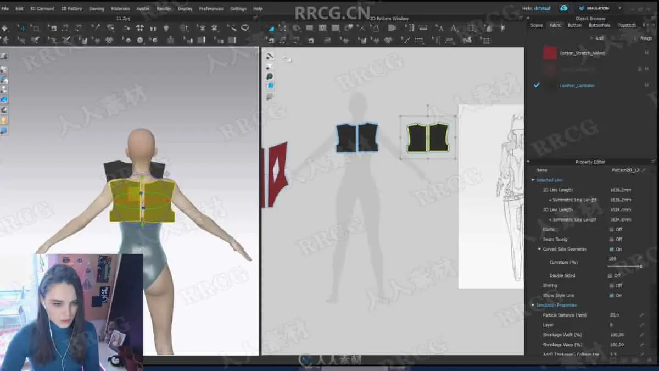This screenshot has height=371, width=659.
Task: Enable the Double Sided checkbox
Action: 610,275
